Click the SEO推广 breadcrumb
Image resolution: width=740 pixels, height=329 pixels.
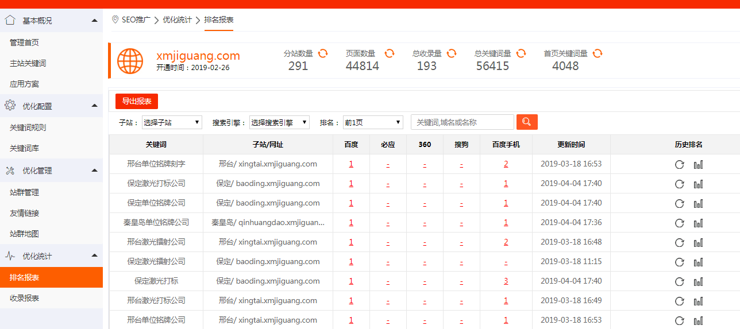[136, 20]
